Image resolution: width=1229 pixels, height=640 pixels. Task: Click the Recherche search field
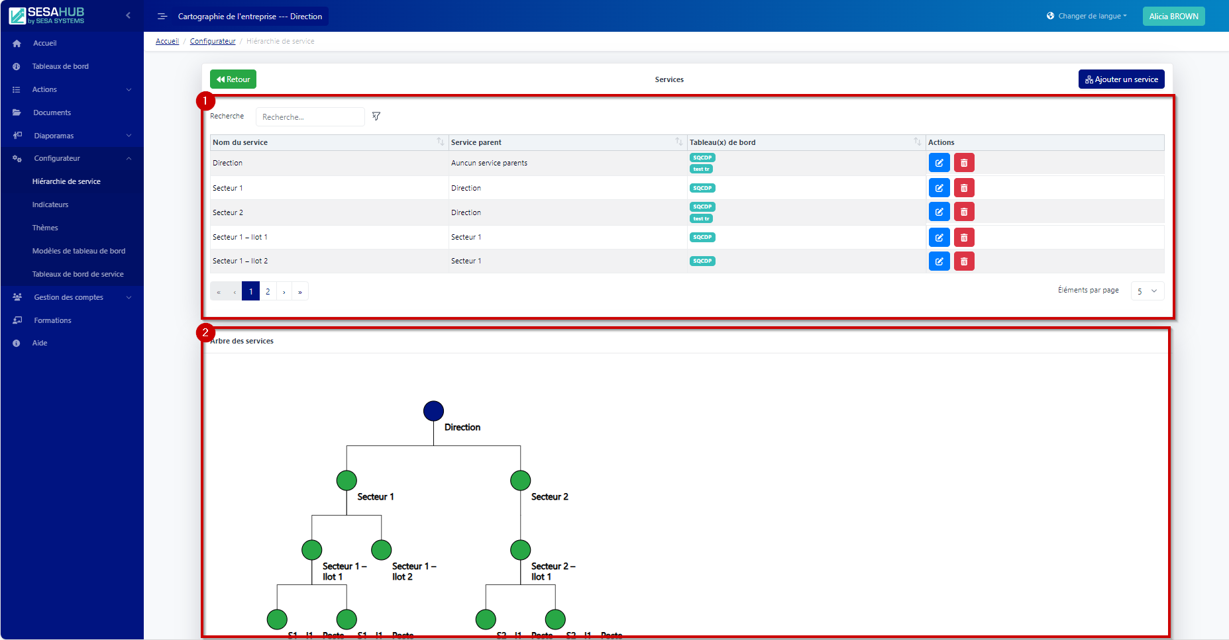[x=310, y=117]
